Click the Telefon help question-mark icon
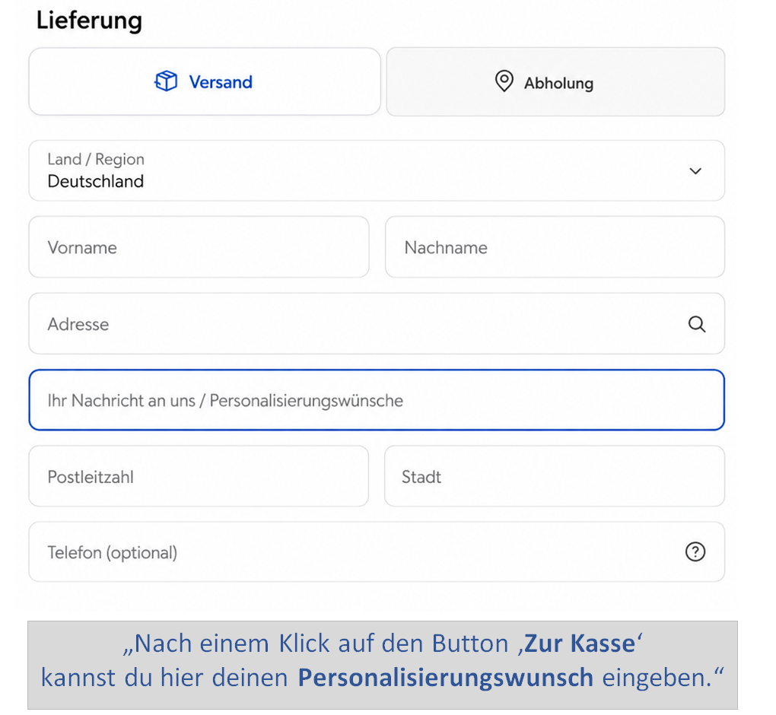The width and height of the screenshot is (776, 715). click(695, 551)
